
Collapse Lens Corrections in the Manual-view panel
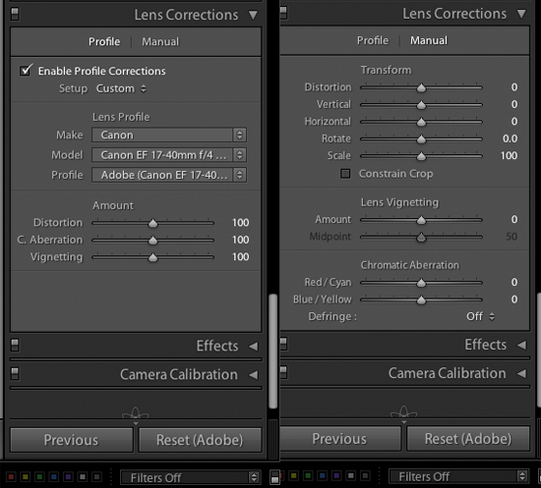tap(521, 14)
